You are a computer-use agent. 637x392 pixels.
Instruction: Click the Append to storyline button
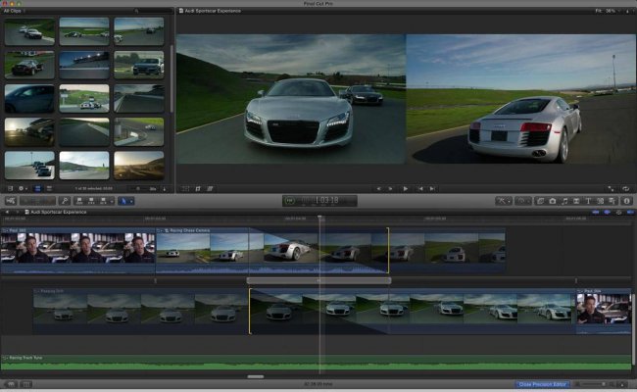pos(103,201)
